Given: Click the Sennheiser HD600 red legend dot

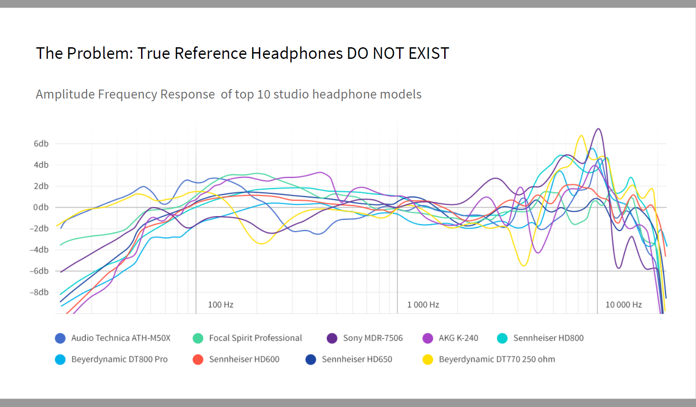Looking at the screenshot, I should (x=198, y=360).
